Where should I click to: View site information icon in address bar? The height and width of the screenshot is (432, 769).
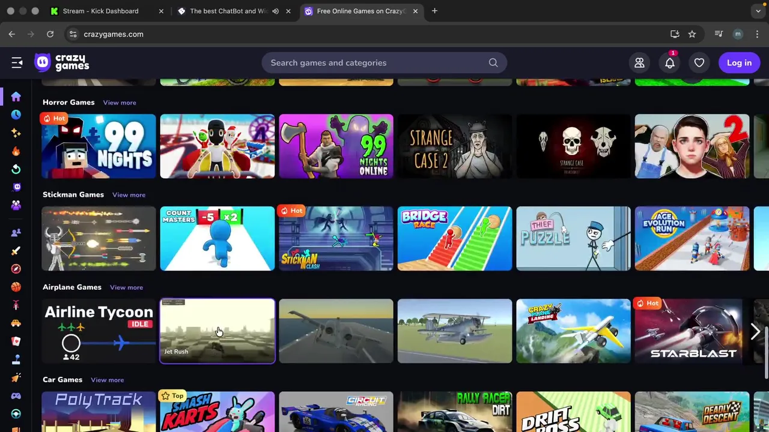pos(73,34)
